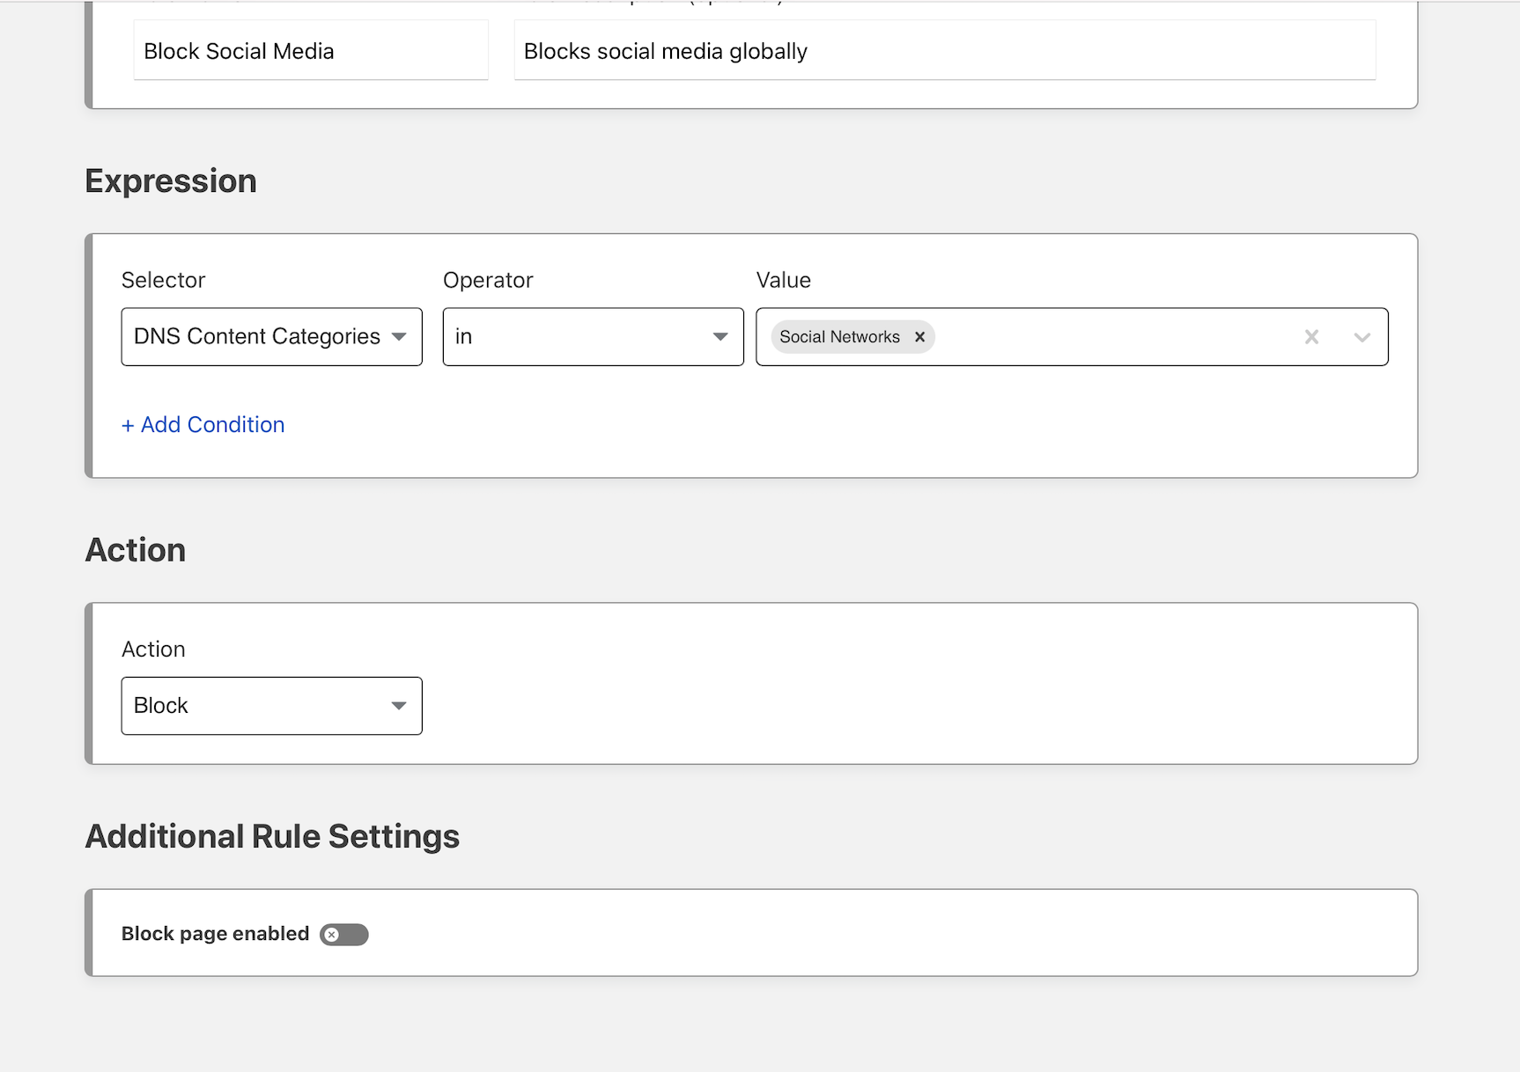Screen dimensions: 1520x1072
Task: Click the Selector dropdown's triangle arrow
Action: pos(399,337)
